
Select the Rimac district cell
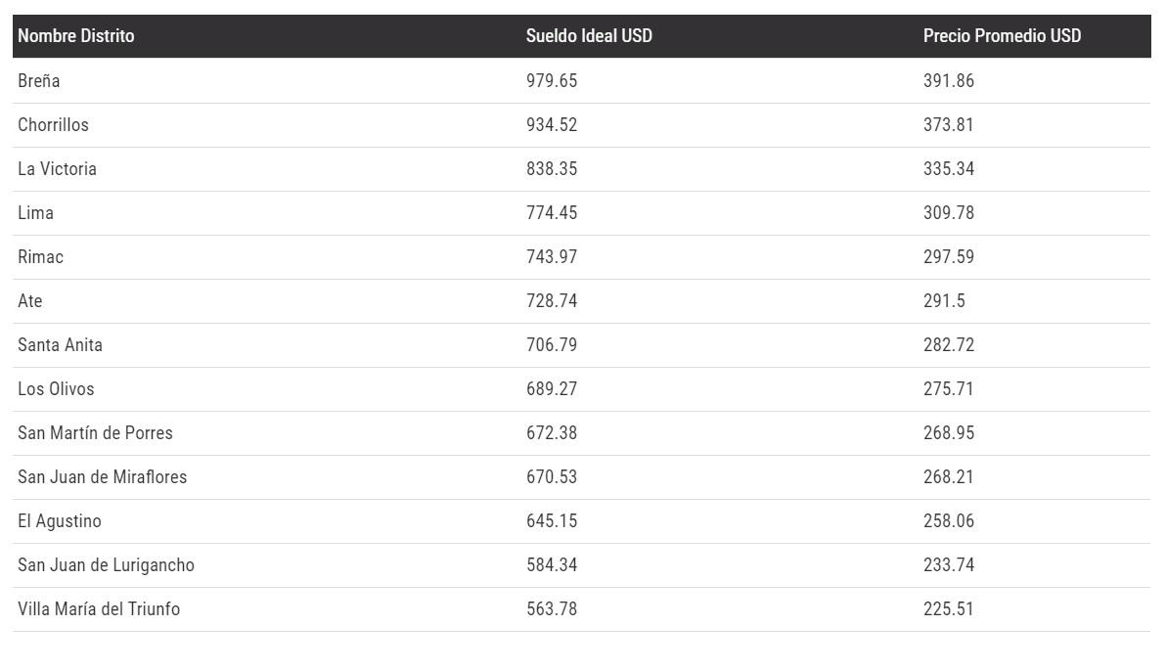coord(41,257)
